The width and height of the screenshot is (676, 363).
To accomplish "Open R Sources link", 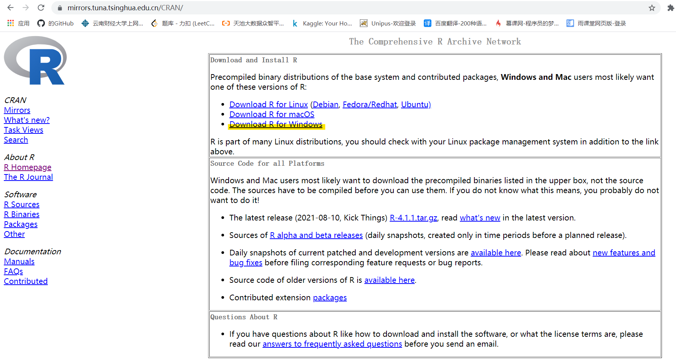I will click(x=22, y=204).
